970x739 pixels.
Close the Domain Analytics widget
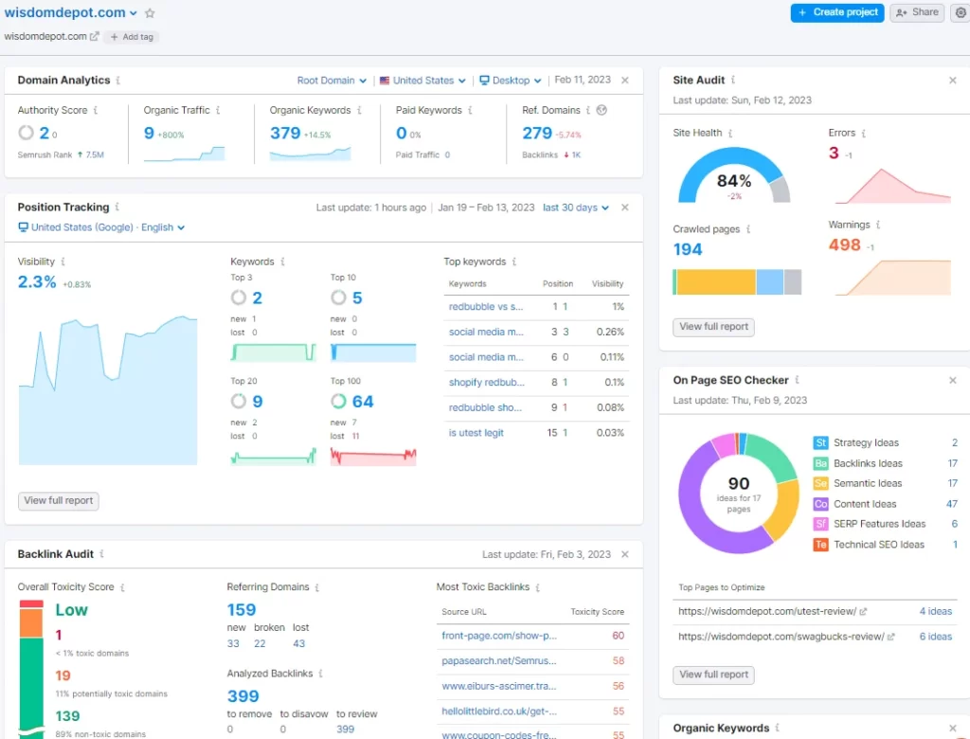[x=625, y=81]
